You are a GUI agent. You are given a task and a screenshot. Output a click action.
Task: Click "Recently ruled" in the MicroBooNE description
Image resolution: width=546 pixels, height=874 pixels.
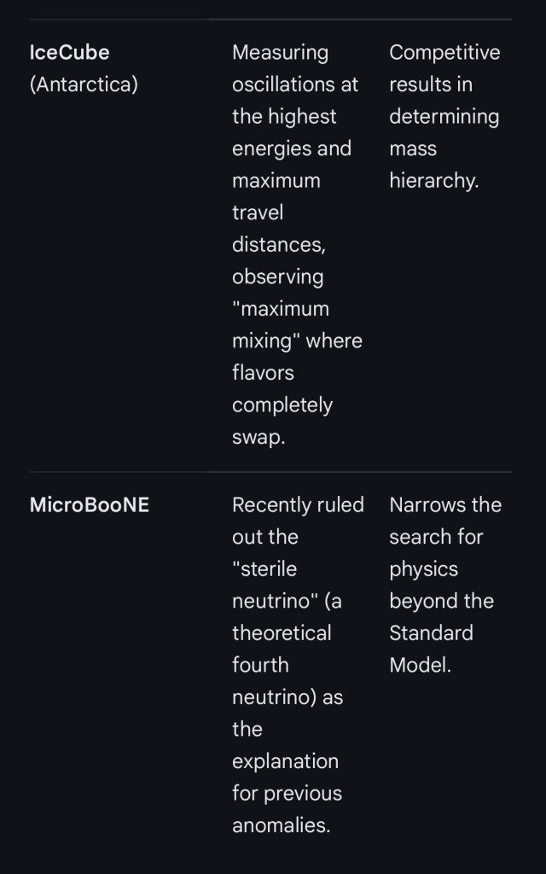(x=298, y=504)
